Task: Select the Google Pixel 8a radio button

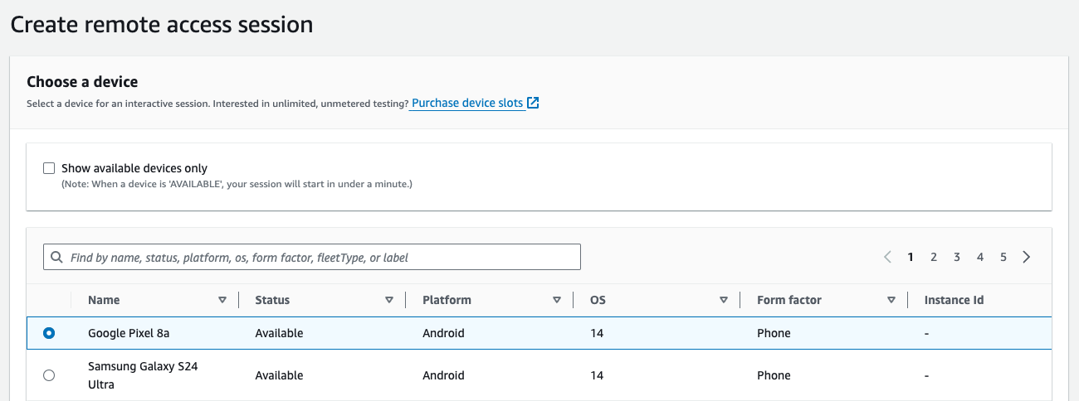Action: pyautogui.click(x=49, y=333)
